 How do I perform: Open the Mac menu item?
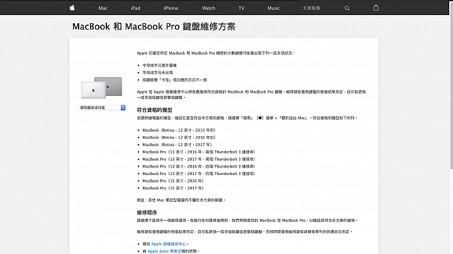click(103, 8)
